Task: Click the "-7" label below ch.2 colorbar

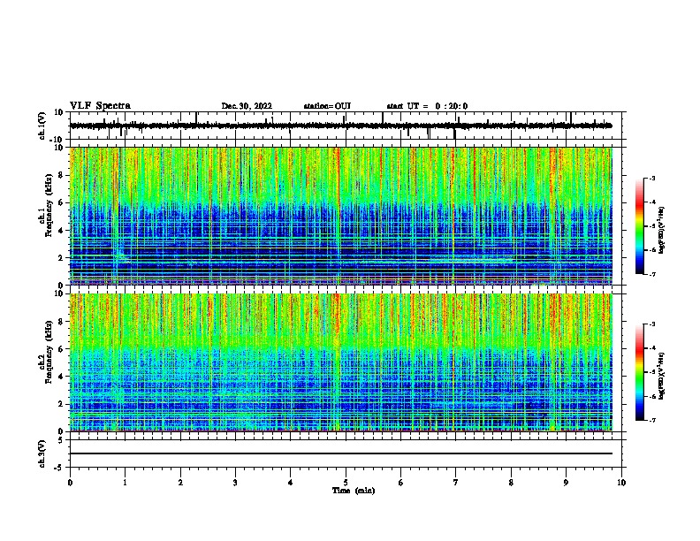Action: [x=651, y=421]
